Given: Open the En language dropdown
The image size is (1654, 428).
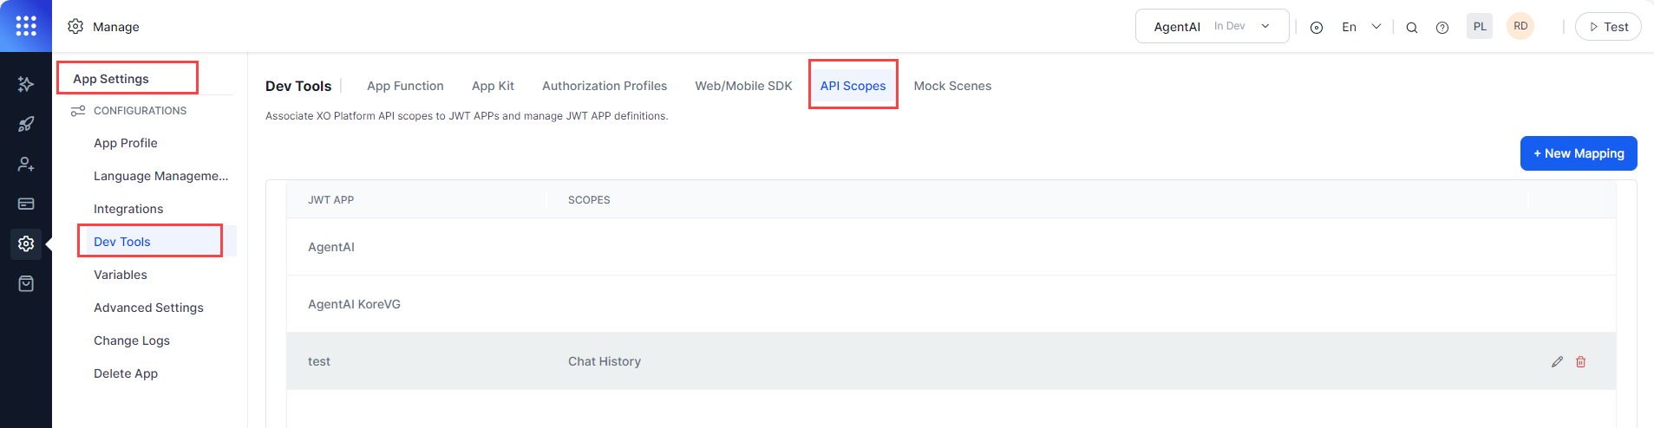Looking at the screenshot, I should (1360, 27).
